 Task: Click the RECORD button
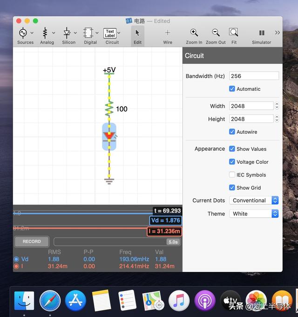tap(32, 242)
